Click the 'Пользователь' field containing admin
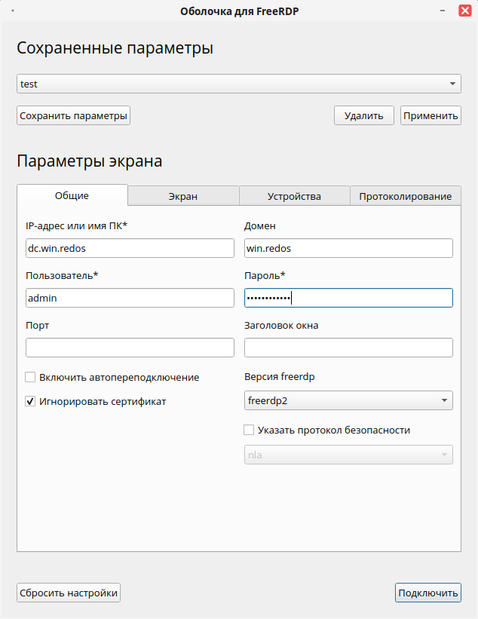The height and width of the screenshot is (619, 478). 130,298
